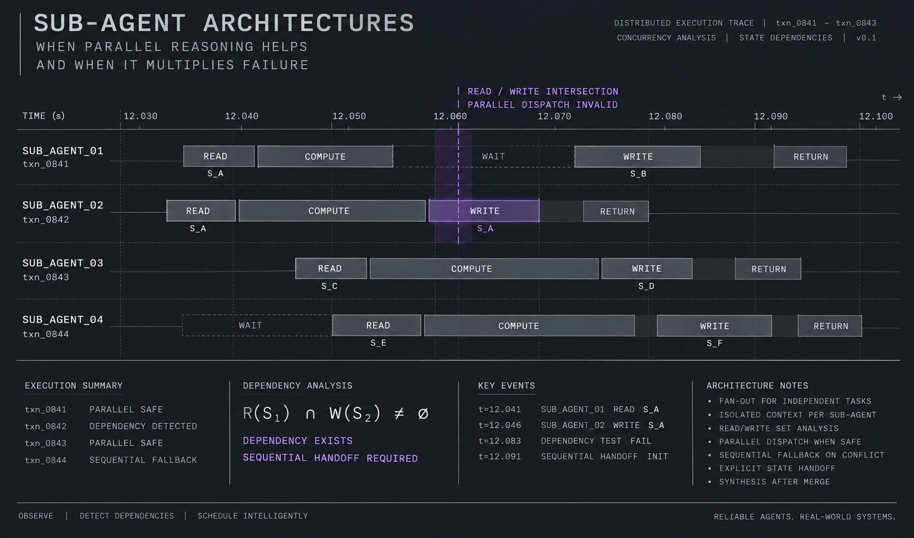This screenshot has height=538, width=914.
Task: Click SUB_AGENT_04 WRITE block for S_F
Action: coord(714,326)
